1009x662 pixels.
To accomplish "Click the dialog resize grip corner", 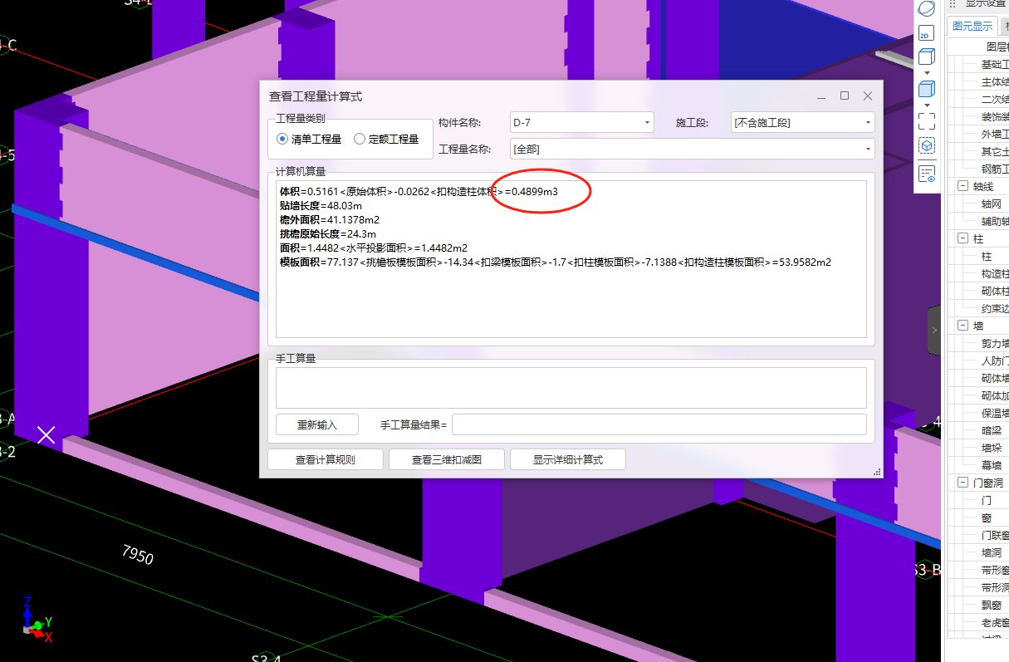I will coord(877,472).
